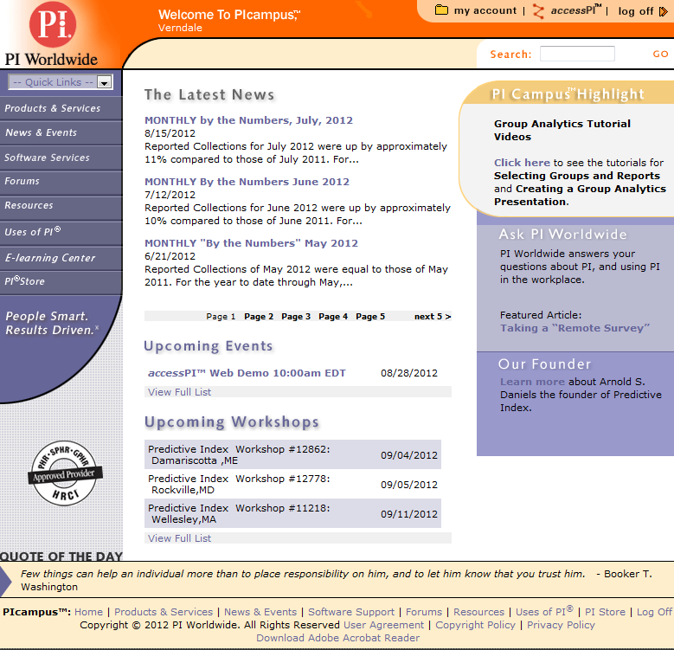Click 08/28/2012 event date
674x650 pixels.
408,373
